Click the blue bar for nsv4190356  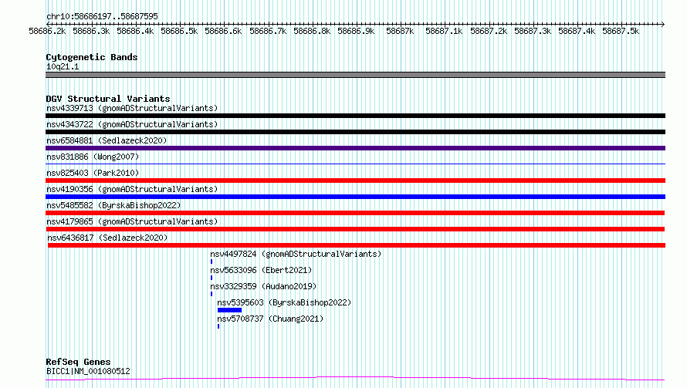click(355, 197)
